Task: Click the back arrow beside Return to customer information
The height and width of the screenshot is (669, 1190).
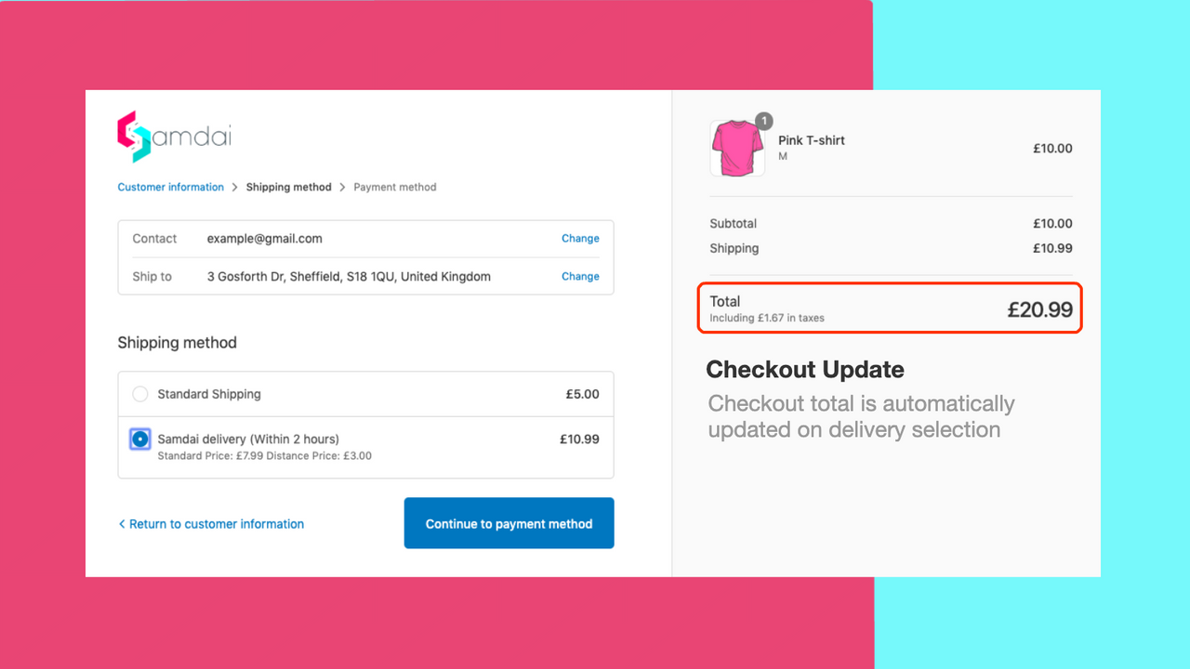Action: (122, 524)
